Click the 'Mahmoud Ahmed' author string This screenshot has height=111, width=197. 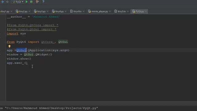(46, 17)
